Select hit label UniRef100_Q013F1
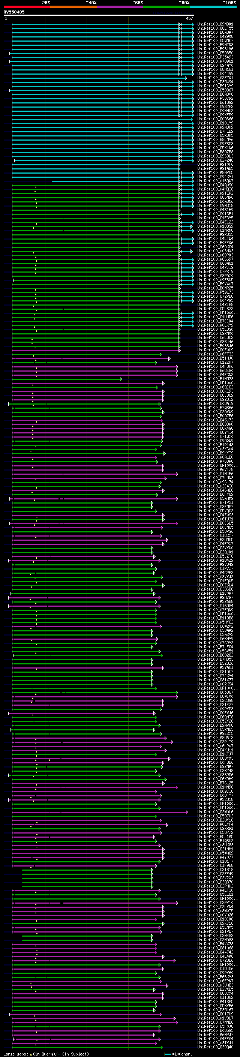The image size is (240, 1057). [x=215, y=214]
